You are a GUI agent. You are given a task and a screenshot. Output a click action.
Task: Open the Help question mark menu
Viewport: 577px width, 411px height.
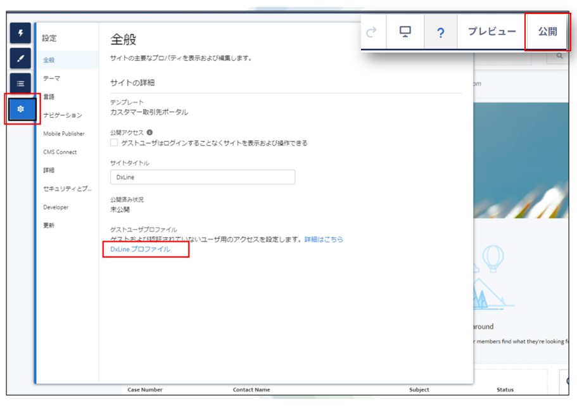click(441, 32)
